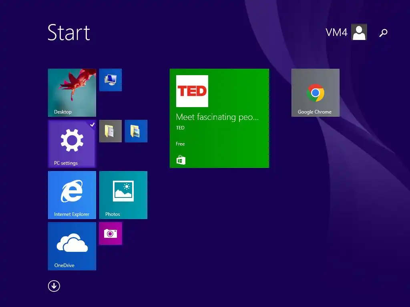Click the 'Start' heading text
This screenshot has height=307, width=410.
pos(69,33)
